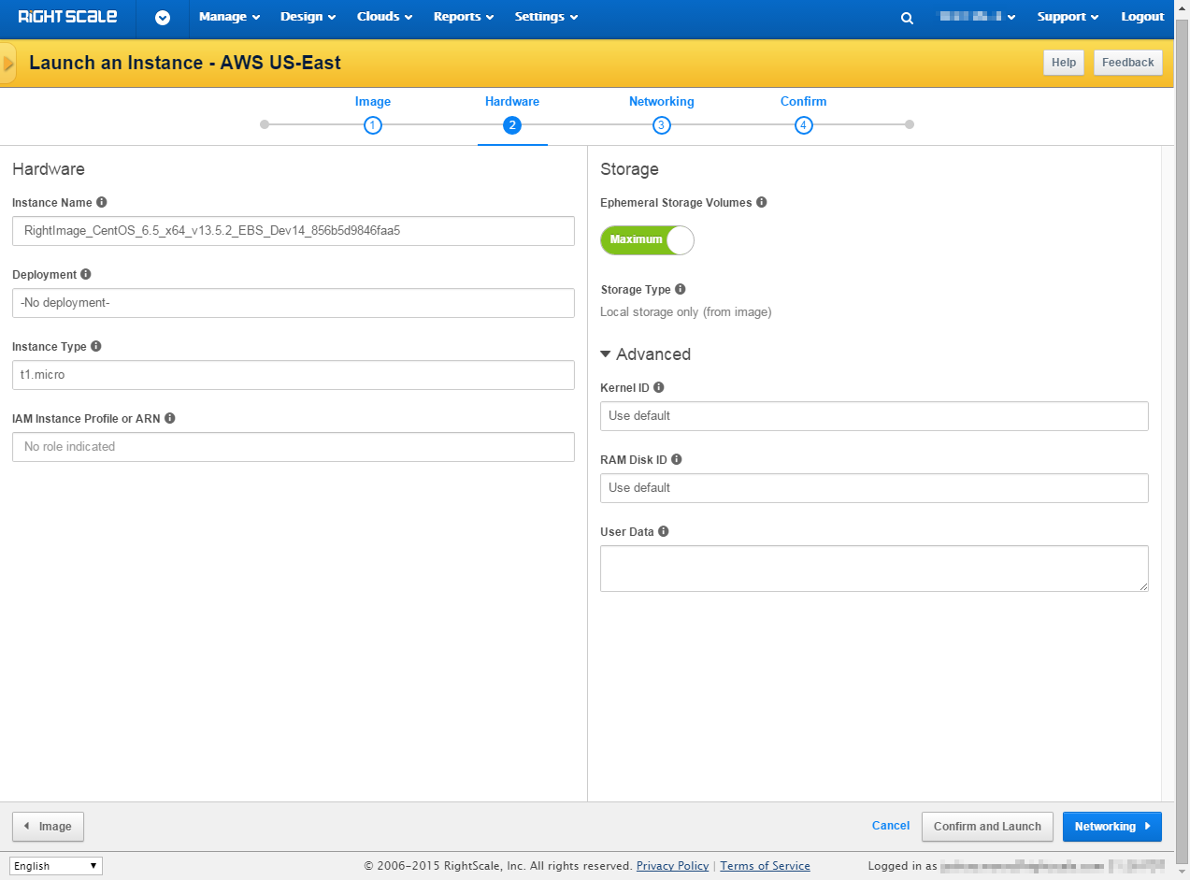
Task: Jump to step 4 circle Confirm
Action: point(803,125)
